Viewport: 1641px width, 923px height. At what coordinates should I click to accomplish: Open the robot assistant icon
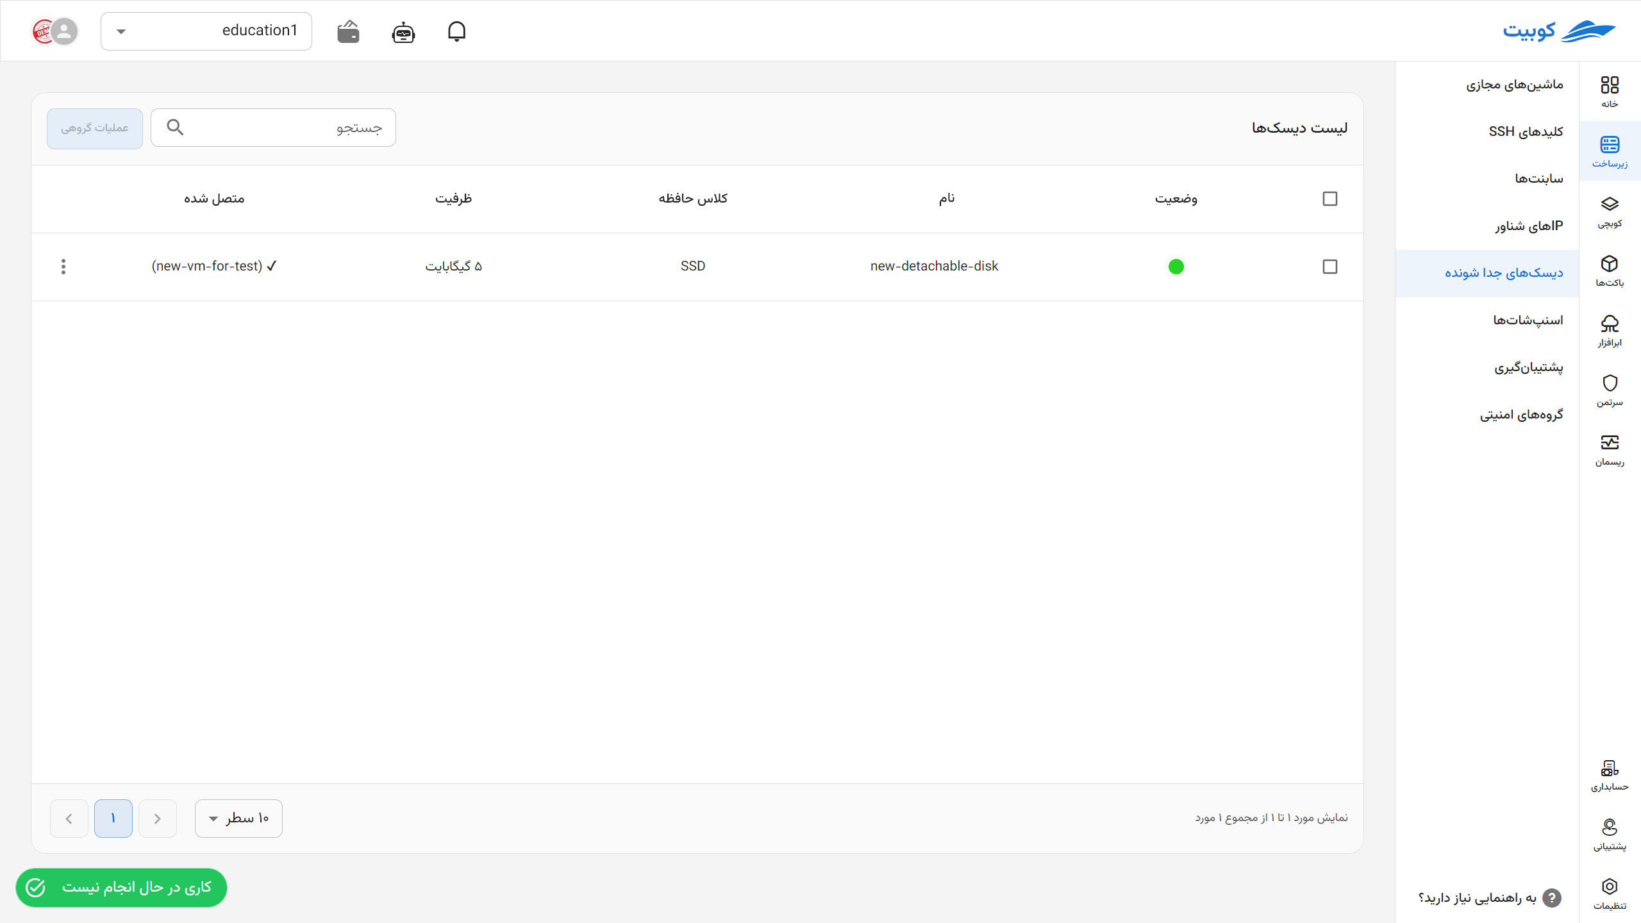tap(403, 31)
